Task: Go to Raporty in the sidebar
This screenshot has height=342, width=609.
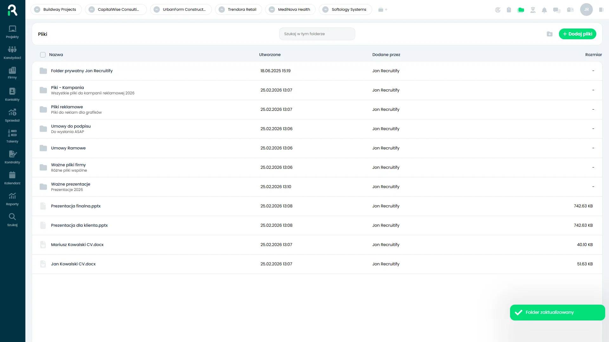Action: point(12,199)
